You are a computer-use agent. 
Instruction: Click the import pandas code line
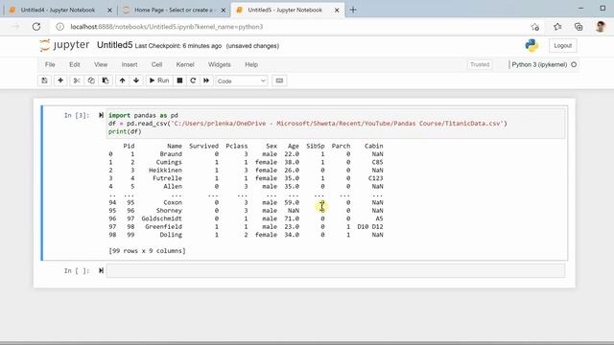coord(143,115)
